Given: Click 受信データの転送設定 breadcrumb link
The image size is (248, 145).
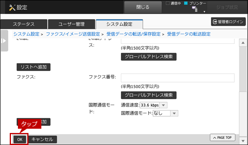Looking at the screenshot, I should [x=189, y=34].
